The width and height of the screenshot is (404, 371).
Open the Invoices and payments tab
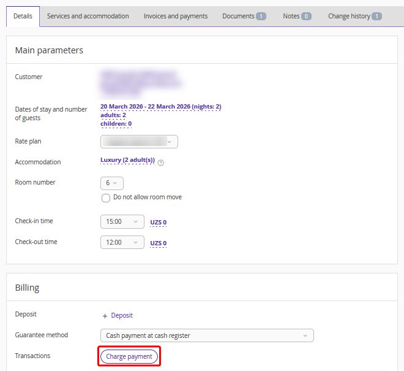[176, 16]
